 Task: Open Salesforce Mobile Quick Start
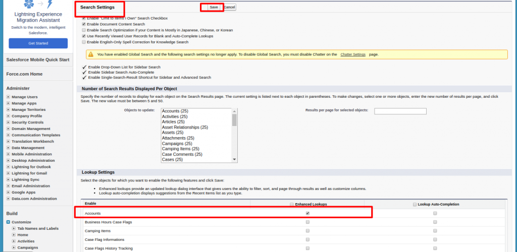click(x=37, y=59)
